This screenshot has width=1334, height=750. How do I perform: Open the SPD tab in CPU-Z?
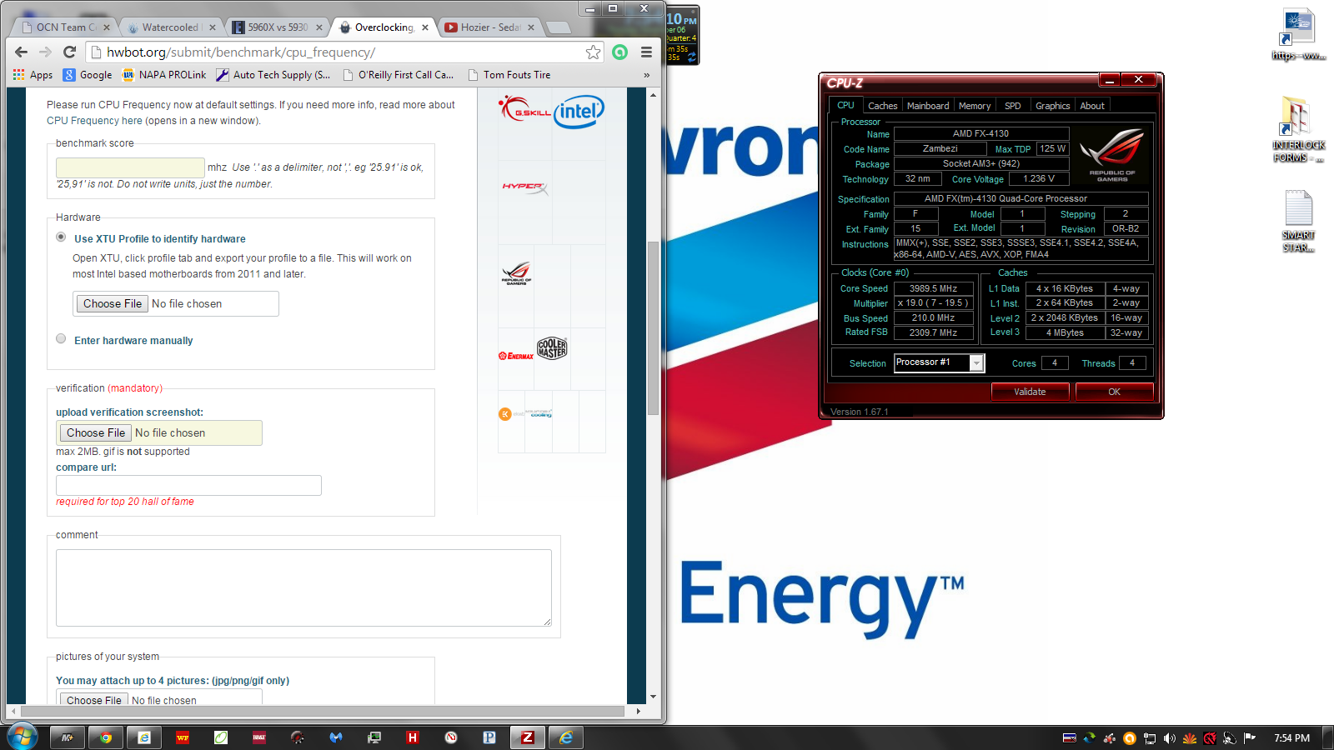click(1012, 106)
